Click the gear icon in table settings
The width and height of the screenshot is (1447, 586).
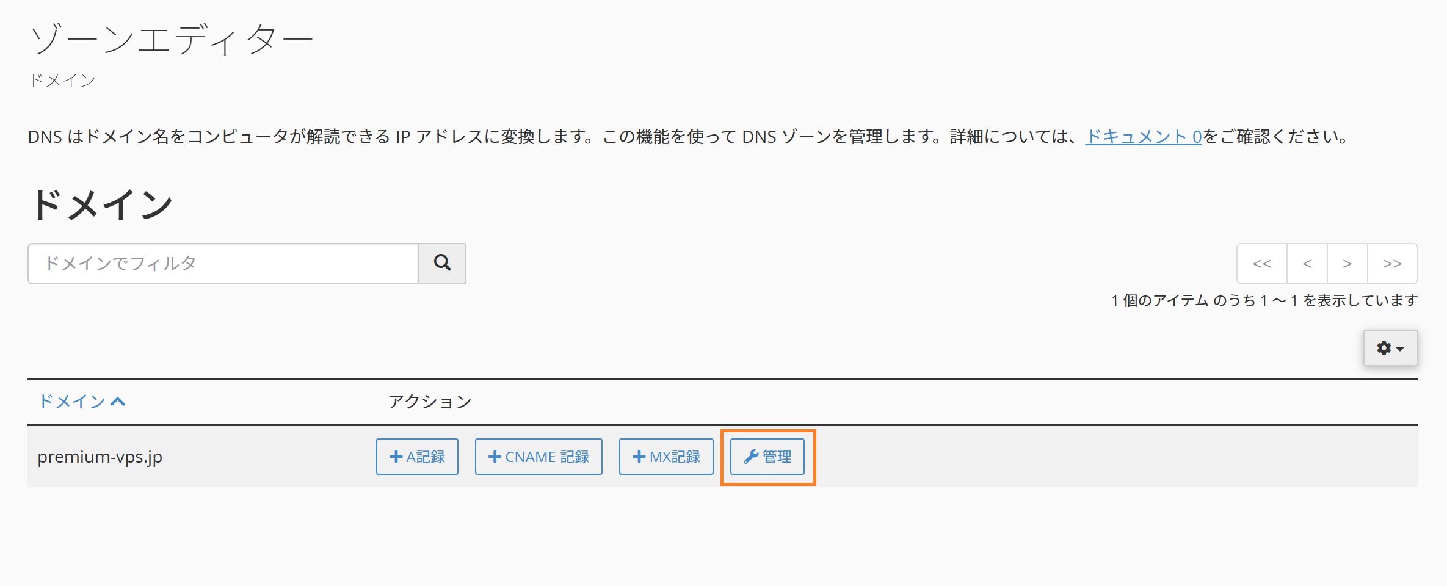pos(1384,348)
